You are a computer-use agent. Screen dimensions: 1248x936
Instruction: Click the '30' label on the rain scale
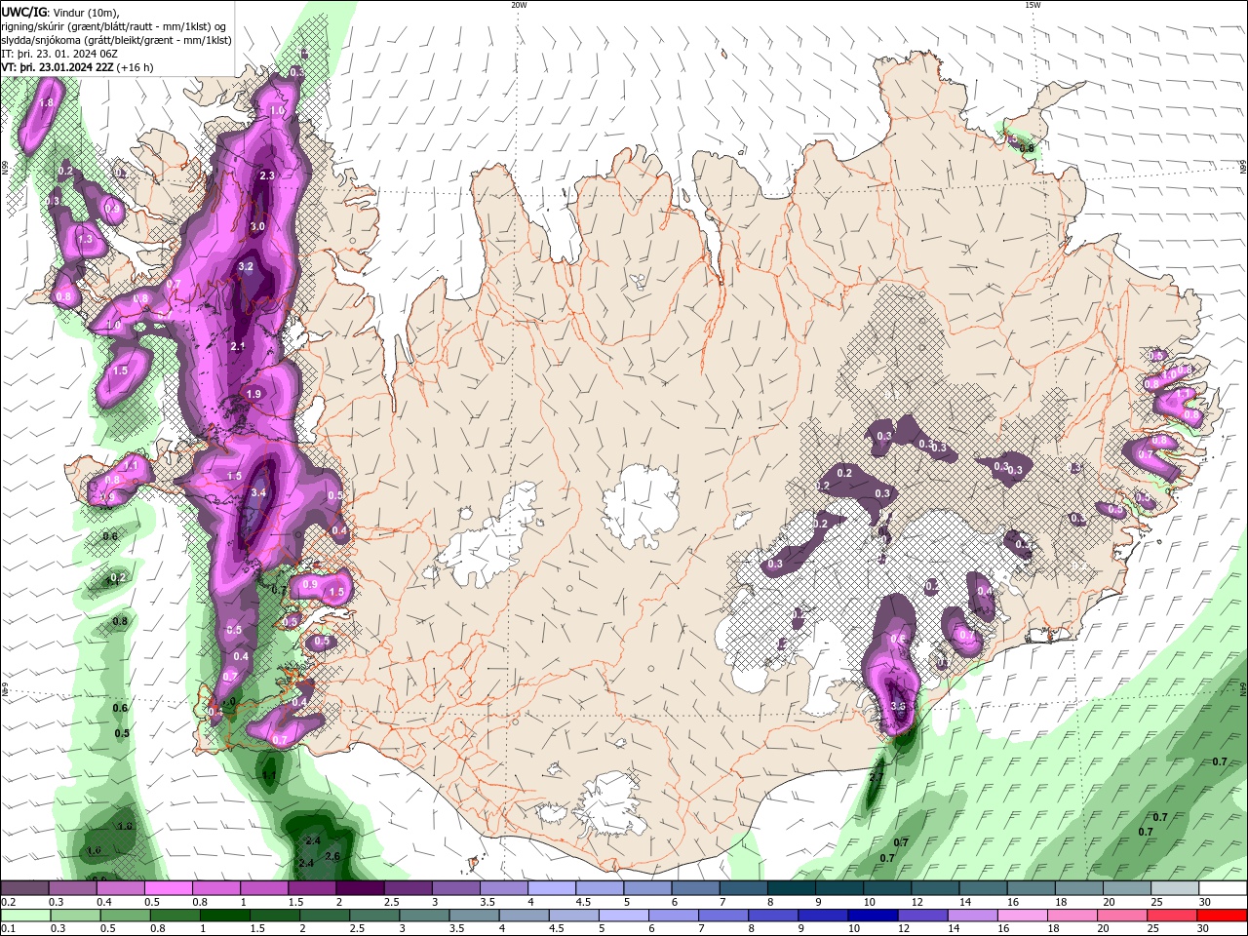tap(1203, 929)
